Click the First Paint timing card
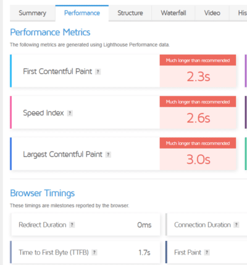The image size is (247, 265). pos(206,252)
